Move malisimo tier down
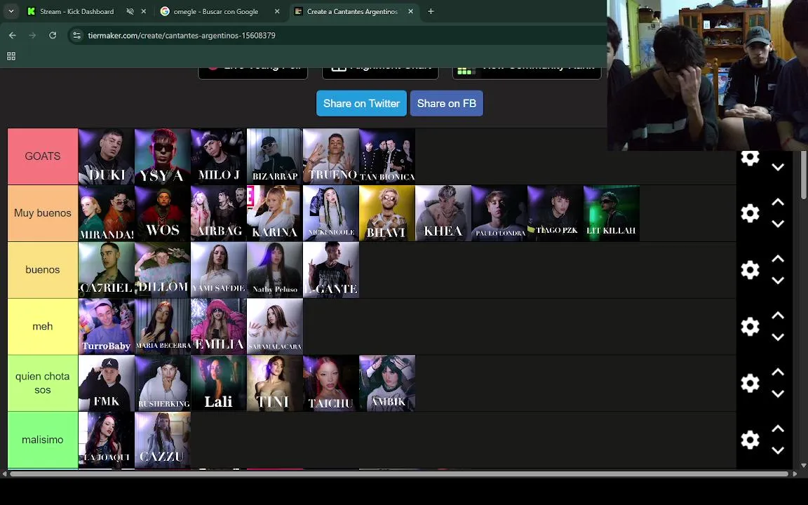This screenshot has width=808, height=505. [778, 450]
